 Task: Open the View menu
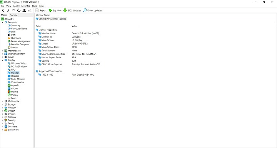[8, 6]
